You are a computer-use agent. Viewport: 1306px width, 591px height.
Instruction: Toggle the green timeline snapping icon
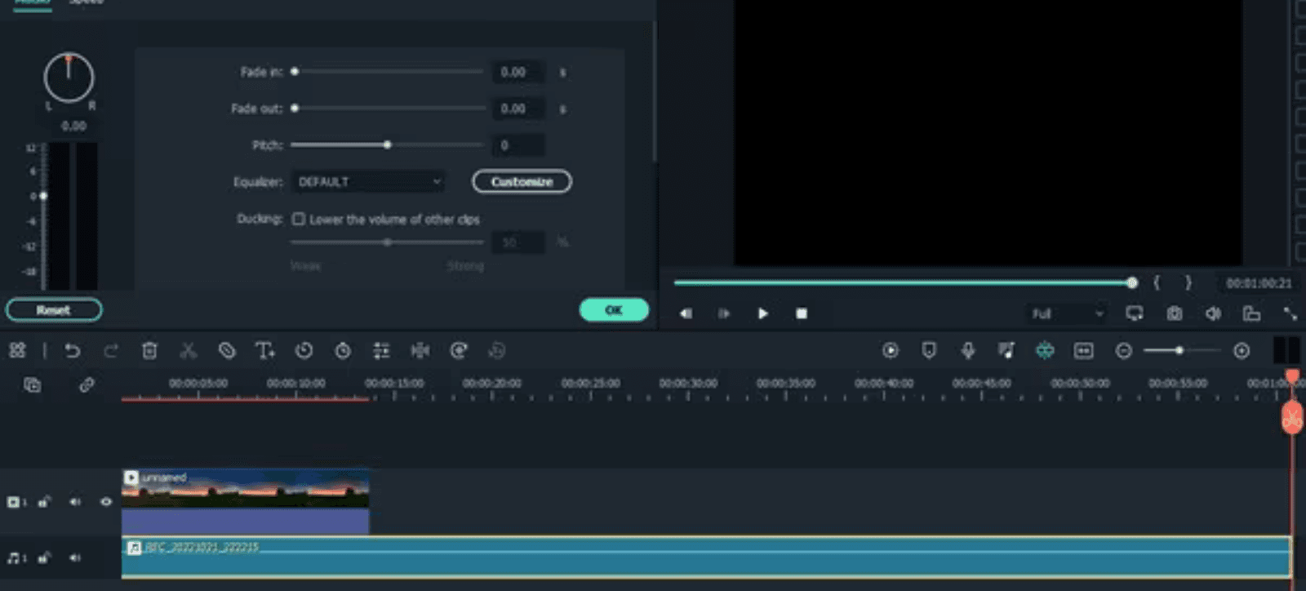point(1045,351)
